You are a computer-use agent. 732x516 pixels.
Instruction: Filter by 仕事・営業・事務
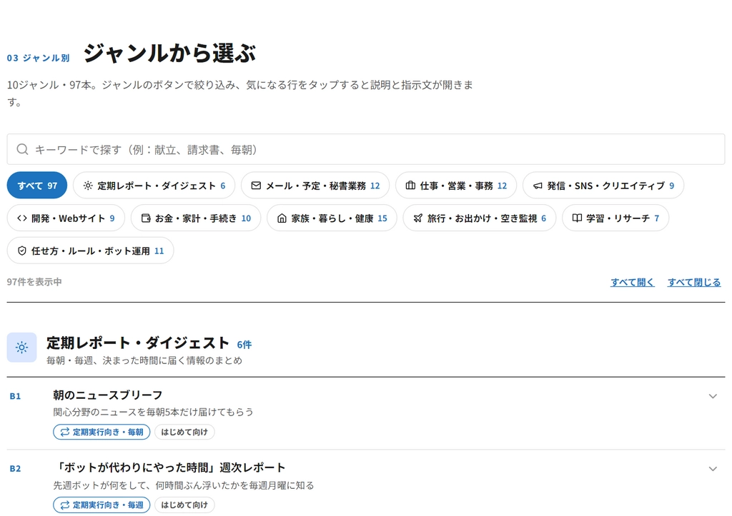click(x=456, y=186)
